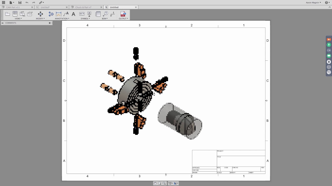The width and height of the screenshot is (332, 186).
Task: Click the Redo arrow
Action: [33, 2]
